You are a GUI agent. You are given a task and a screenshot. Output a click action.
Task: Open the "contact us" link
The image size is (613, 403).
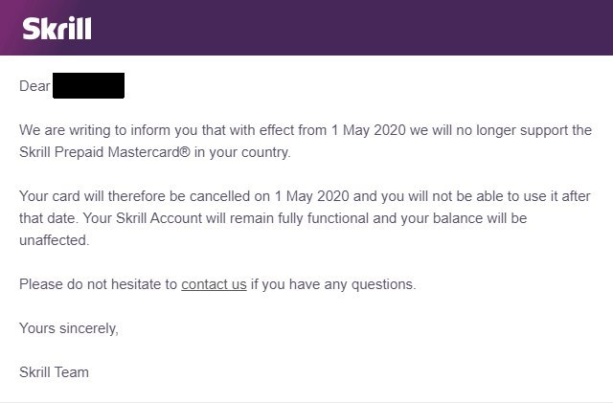[x=214, y=284]
